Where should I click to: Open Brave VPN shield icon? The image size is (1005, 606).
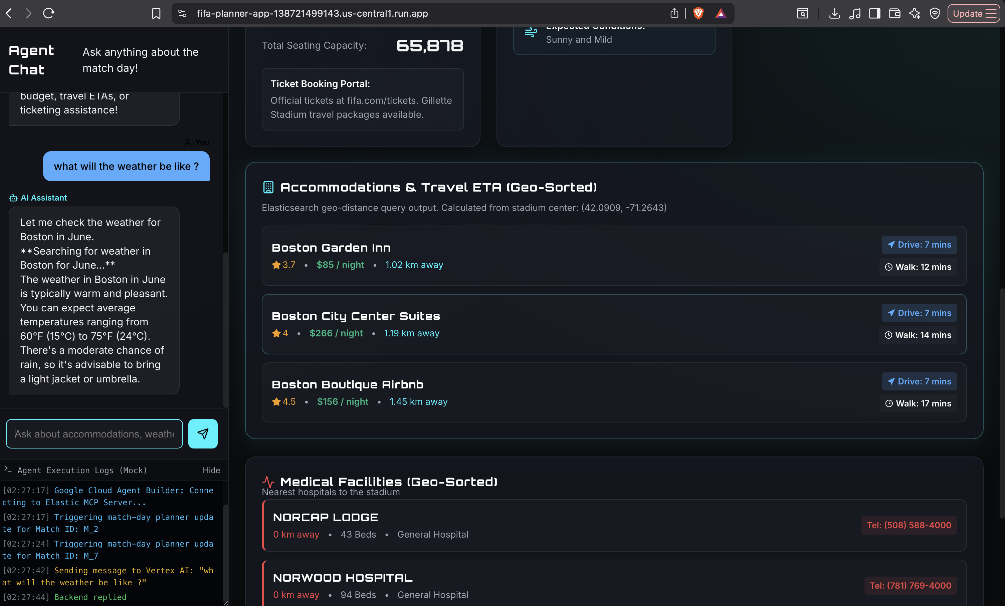(935, 13)
